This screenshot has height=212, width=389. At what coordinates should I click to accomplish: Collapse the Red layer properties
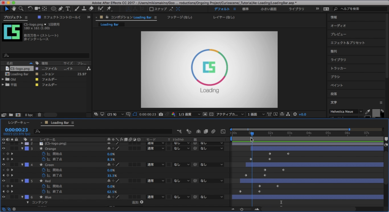point(22,181)
